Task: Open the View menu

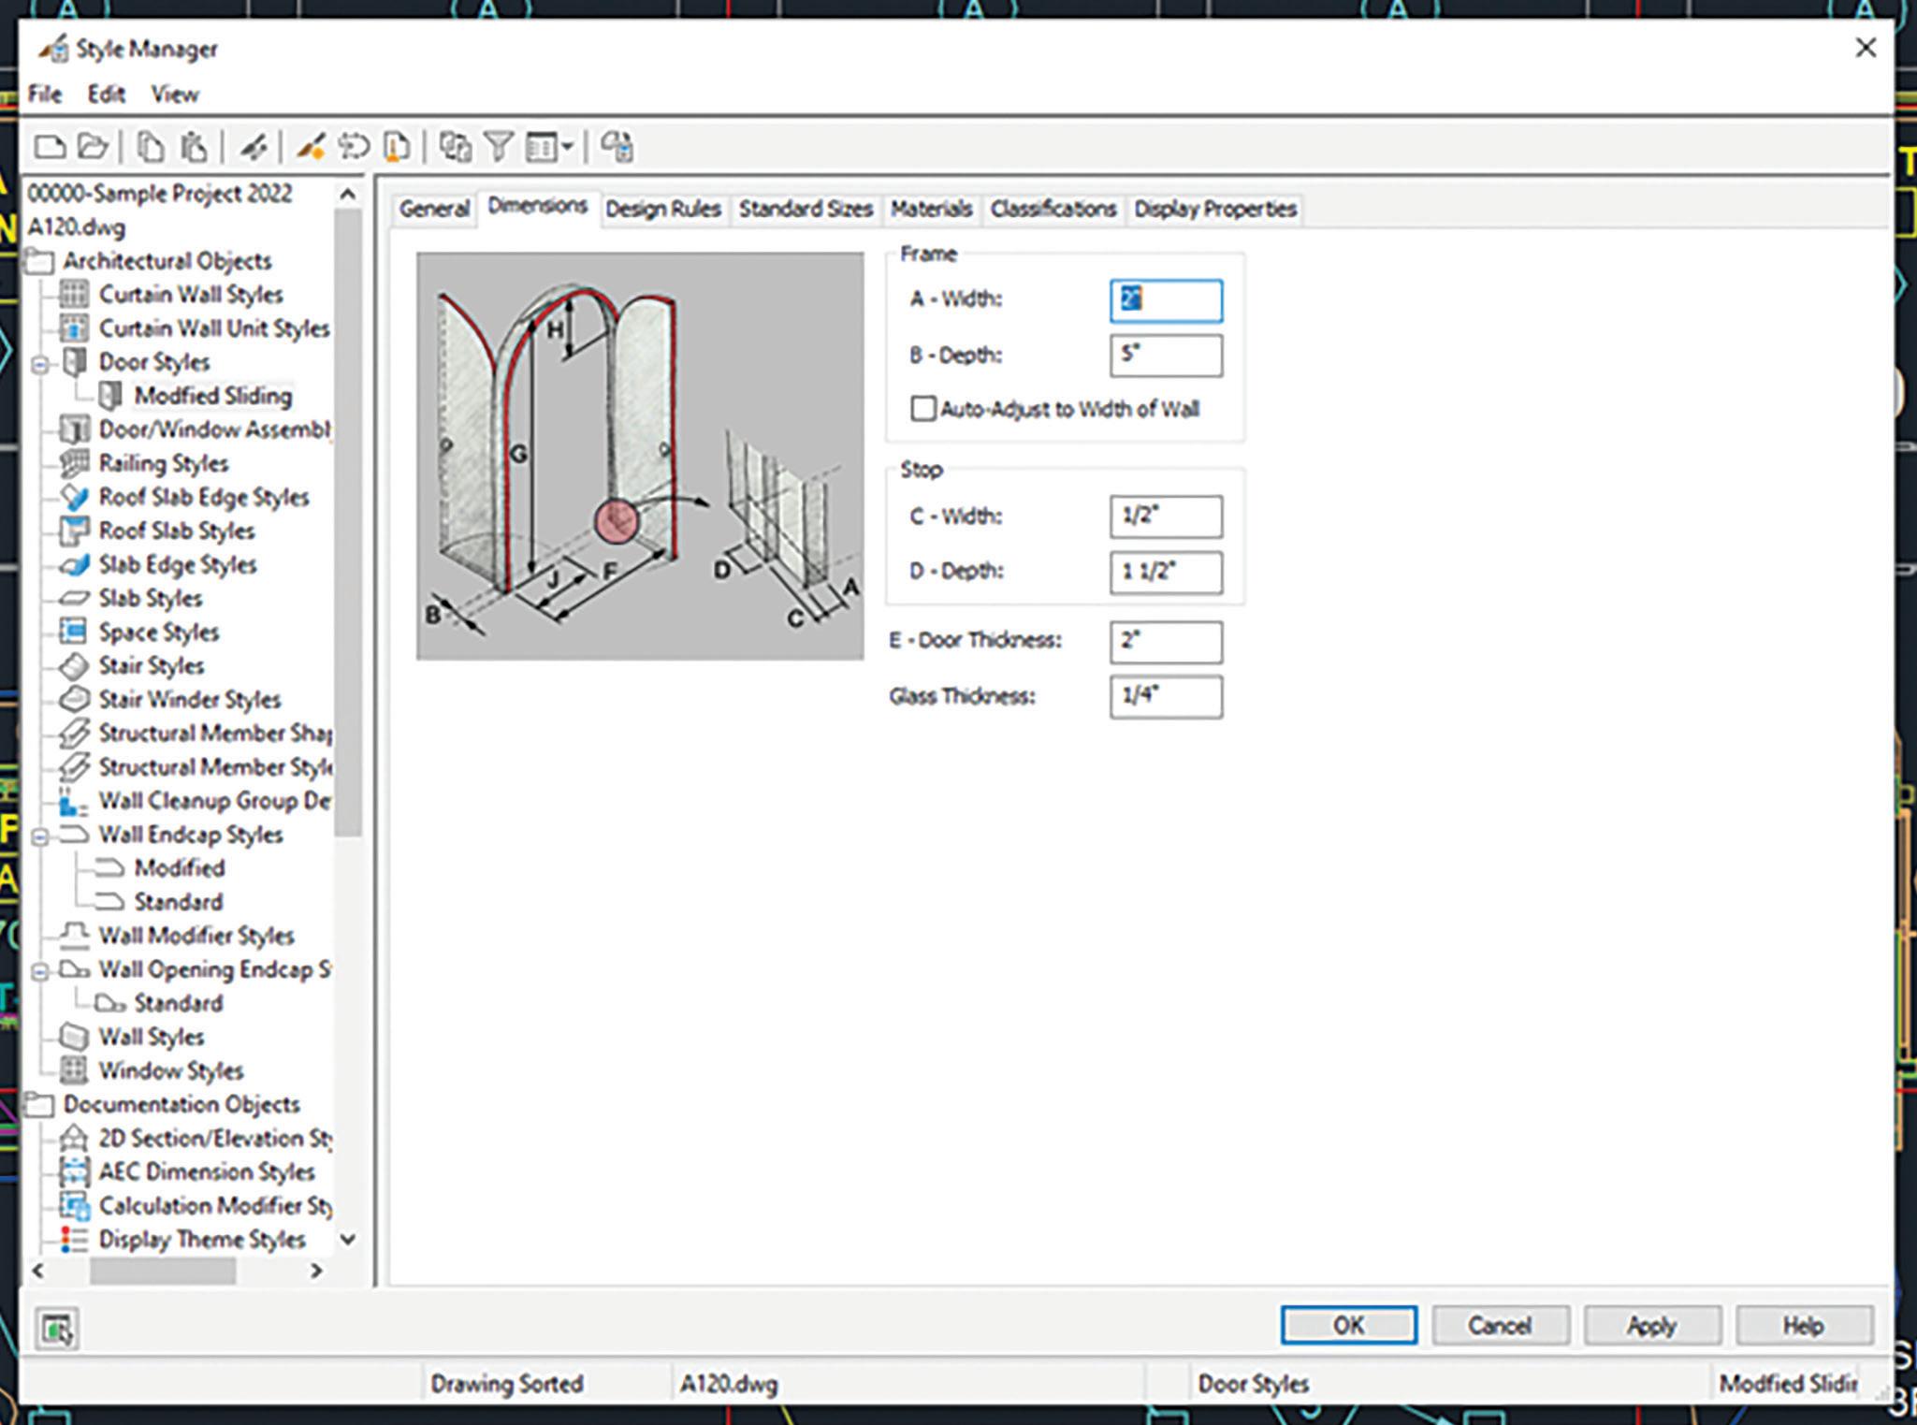Action: tap(175, 95)
